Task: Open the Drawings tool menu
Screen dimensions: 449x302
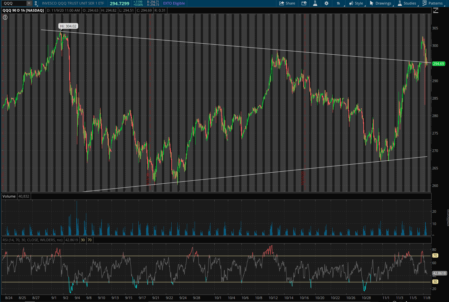Action: (x=381, y=3)
